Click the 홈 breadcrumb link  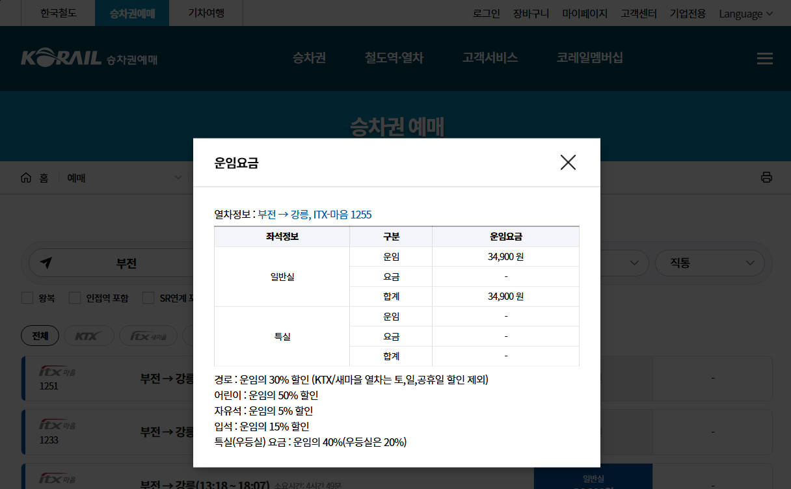point(44,178)
